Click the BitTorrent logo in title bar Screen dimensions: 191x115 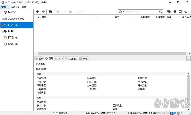(x=3, y=2)
